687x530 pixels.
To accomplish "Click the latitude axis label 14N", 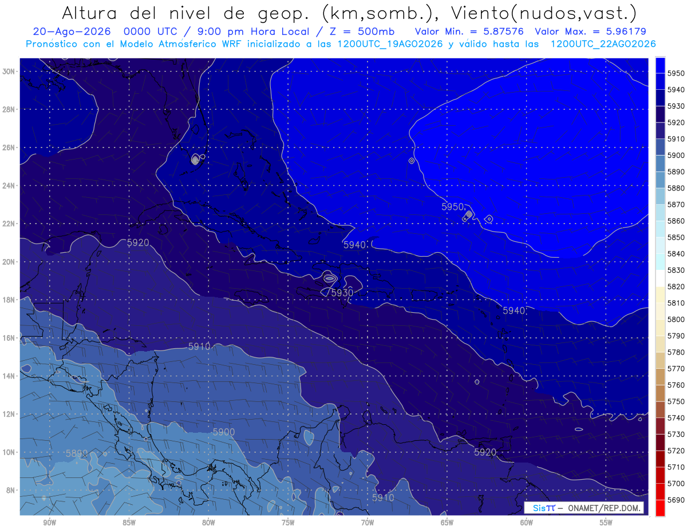I will point(9,376).
